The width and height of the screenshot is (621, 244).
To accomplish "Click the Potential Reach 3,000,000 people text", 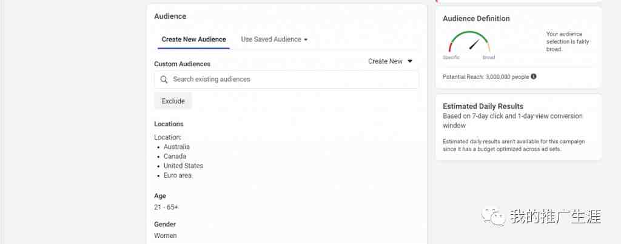I will [486, 77].
